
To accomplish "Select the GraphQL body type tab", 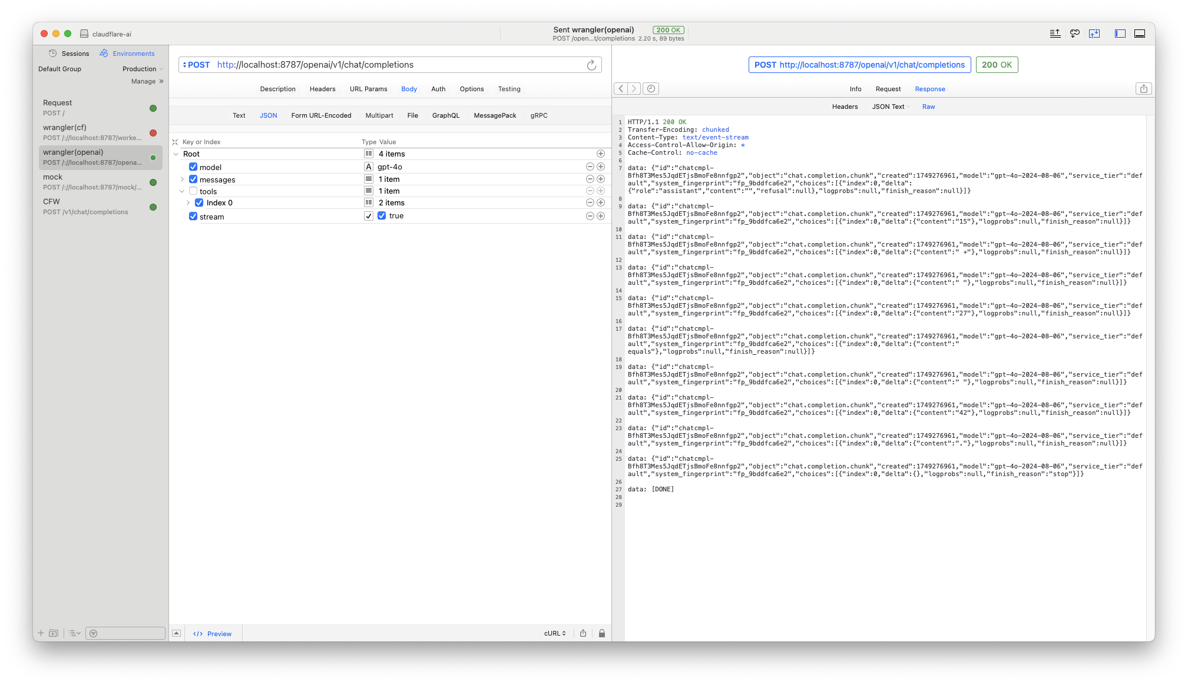I will click(445, 115).
